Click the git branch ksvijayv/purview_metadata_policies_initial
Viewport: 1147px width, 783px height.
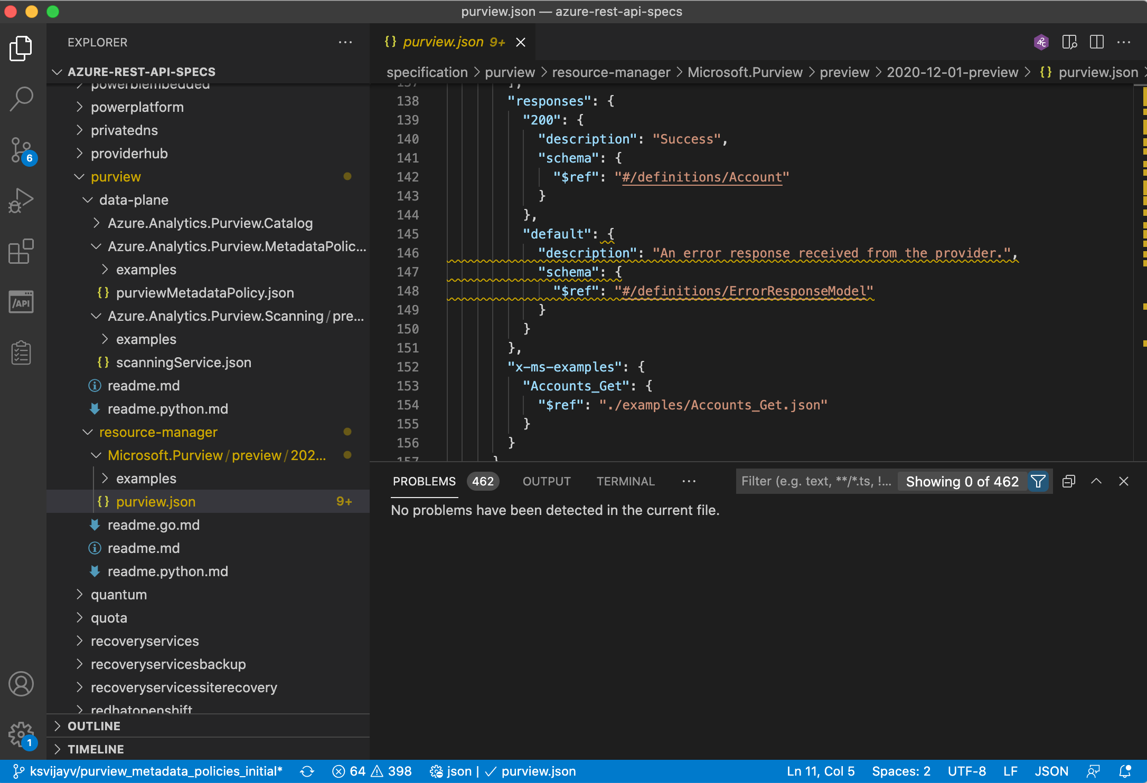(147, 771)
